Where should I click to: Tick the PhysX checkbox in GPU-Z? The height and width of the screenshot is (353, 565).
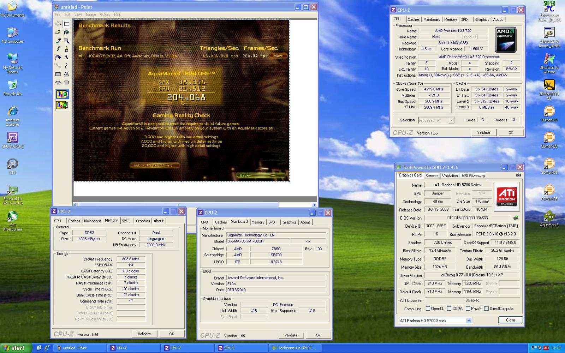(x=468, y=309)
